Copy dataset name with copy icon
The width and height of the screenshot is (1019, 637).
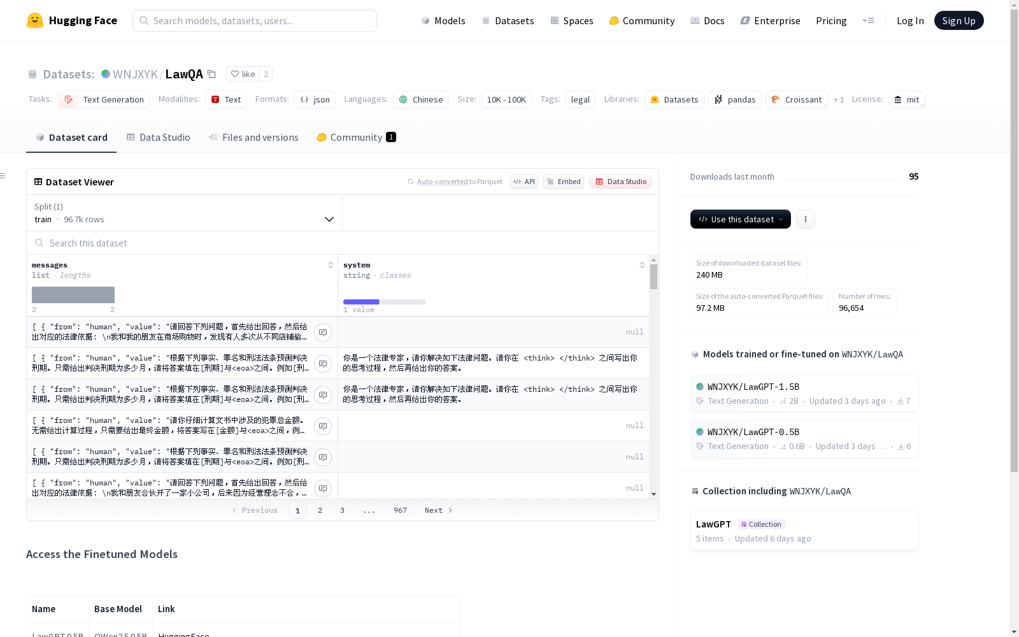[x=212, y=74]
